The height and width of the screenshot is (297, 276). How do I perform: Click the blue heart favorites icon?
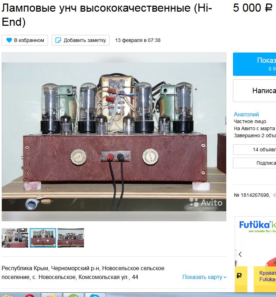[x=9, y=40]
